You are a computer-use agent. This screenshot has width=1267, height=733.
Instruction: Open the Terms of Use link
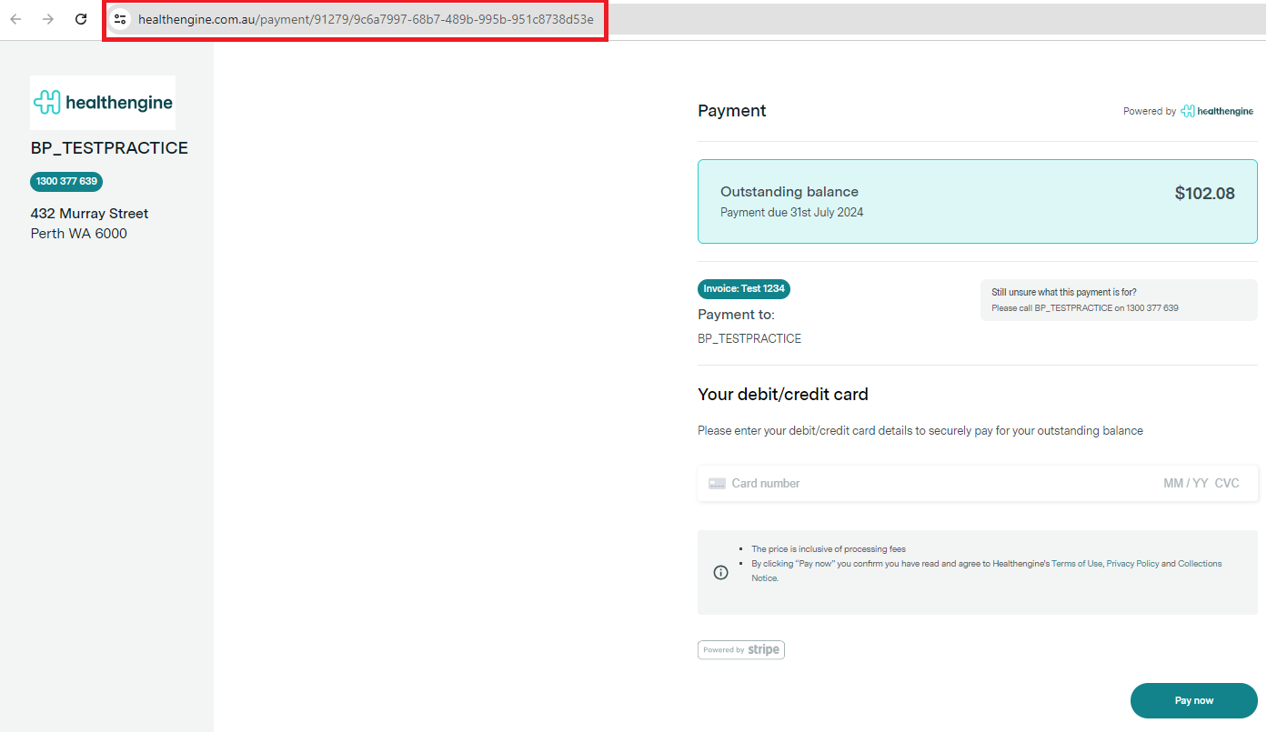1077,564
